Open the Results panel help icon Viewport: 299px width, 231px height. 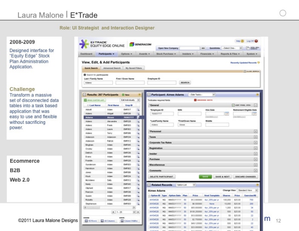pyautogui.click(x=140, y=94)
